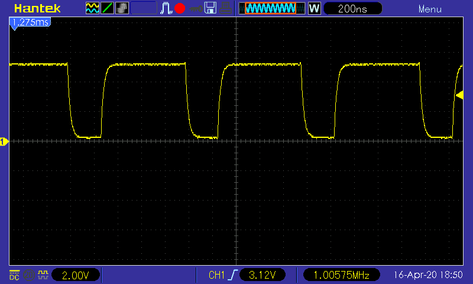Click the 2.00V vertical scale readout

tap(76, 275)
